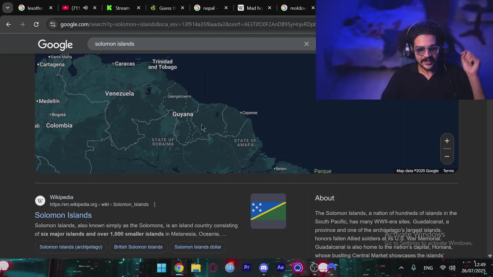
Task: Open Opera browser from the taskbar
Action: pos(213,268)
